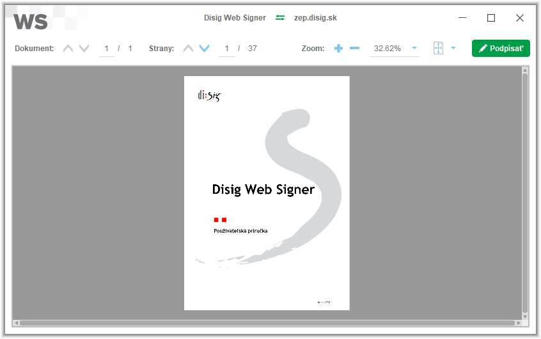The height and width of the screenshot is (339, 541).
Task: Click the vertical scrollbar thumb
Action: tap(525, 193)
